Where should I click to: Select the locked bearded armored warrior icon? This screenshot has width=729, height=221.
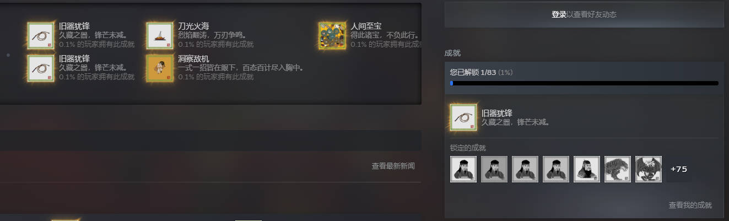coord(587,169)
